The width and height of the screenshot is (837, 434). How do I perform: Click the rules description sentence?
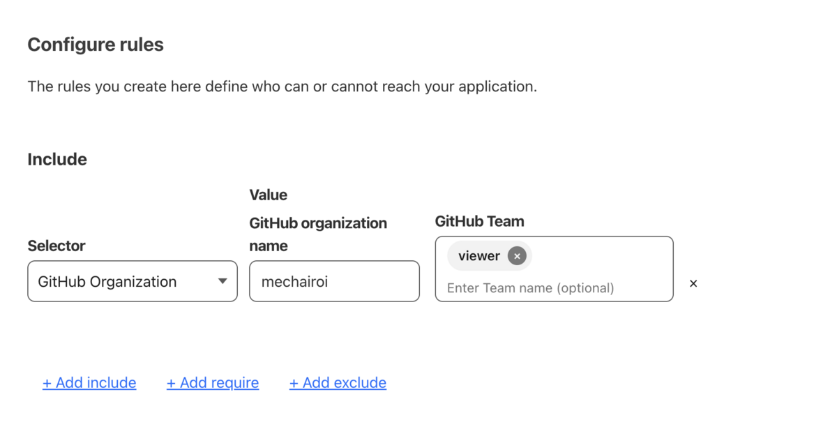point(282,87)
